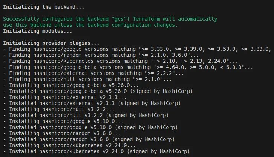
Task: Click the "Installing hashicorp/null v3.2.2" line
Action: pyautogui.click(x=59, y=109)
